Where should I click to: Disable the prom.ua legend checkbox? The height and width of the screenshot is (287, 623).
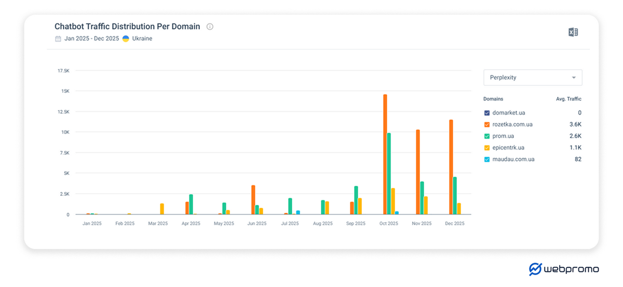click(x=486, y=136)
